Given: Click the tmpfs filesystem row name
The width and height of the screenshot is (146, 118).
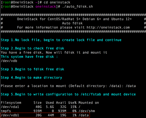Looking at the screenshot, I should tap(6, 111).
